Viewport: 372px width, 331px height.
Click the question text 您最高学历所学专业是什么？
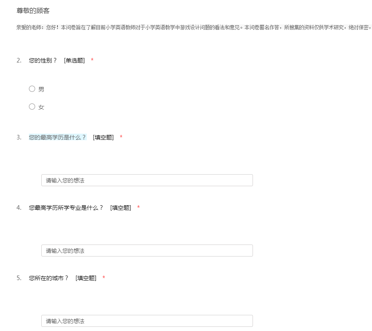pyautogui.click(x=66, y=208)
